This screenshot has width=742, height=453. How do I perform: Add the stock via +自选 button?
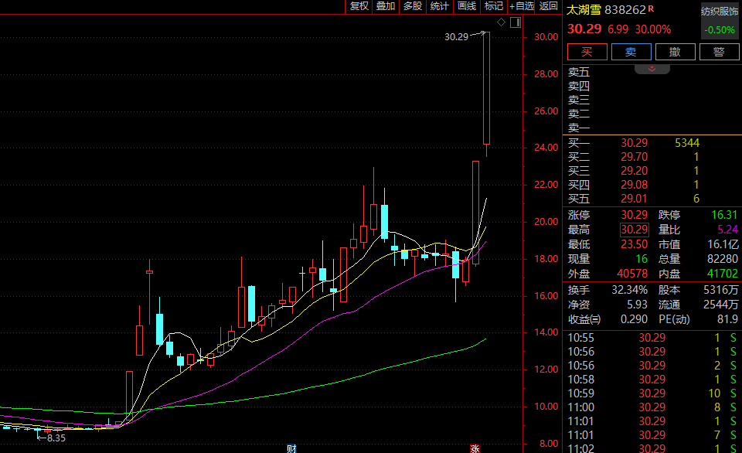(522, 6)
